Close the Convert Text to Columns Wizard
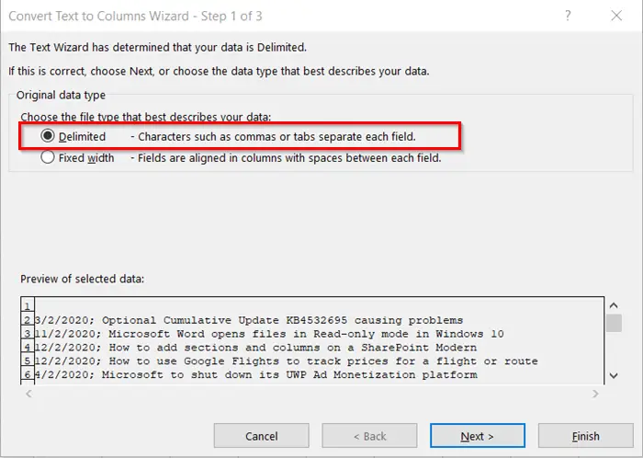Image resolution: width=643 pixels, height=458 pixels. (616, 16)
